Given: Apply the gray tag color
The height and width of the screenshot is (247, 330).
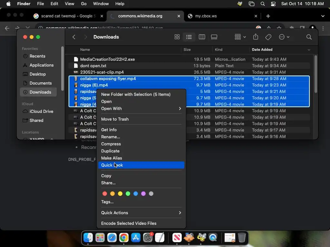Looking at the screenshot, I should pyautogui.click(x=151, y=194).
